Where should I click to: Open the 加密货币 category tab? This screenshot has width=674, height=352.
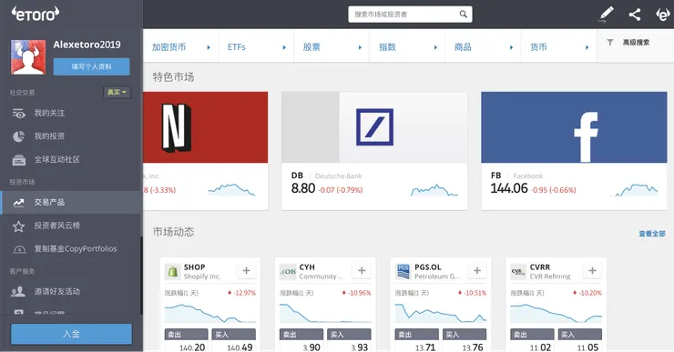tap(180, 47)
